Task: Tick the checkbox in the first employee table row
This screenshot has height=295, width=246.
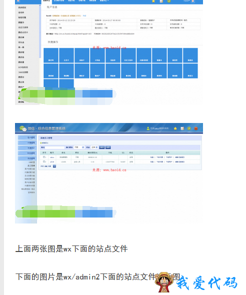Action: [x=44, y=157]
